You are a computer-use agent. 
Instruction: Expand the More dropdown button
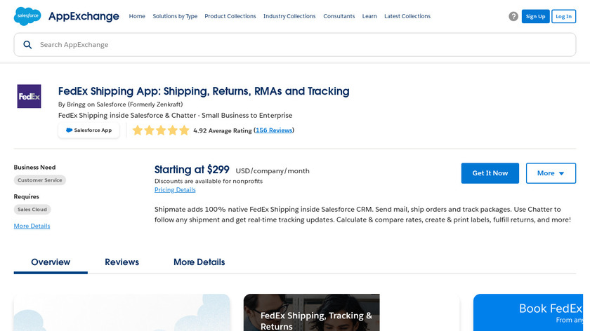point(551,173)
